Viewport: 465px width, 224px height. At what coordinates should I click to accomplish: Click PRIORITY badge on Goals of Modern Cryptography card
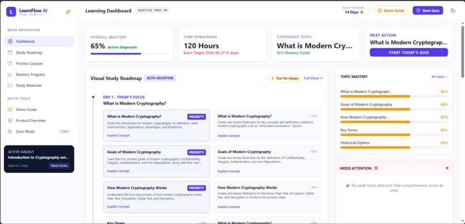click(x=196, y=152)
